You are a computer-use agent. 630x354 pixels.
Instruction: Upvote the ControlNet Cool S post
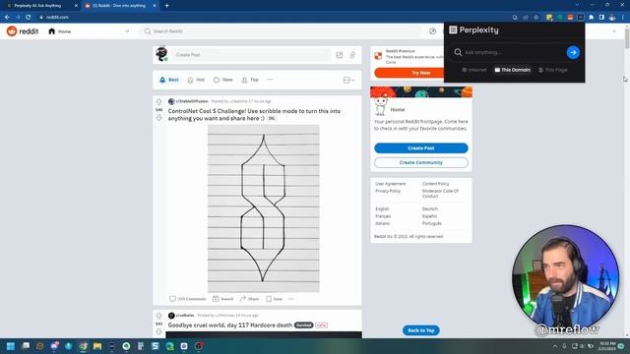158,102
